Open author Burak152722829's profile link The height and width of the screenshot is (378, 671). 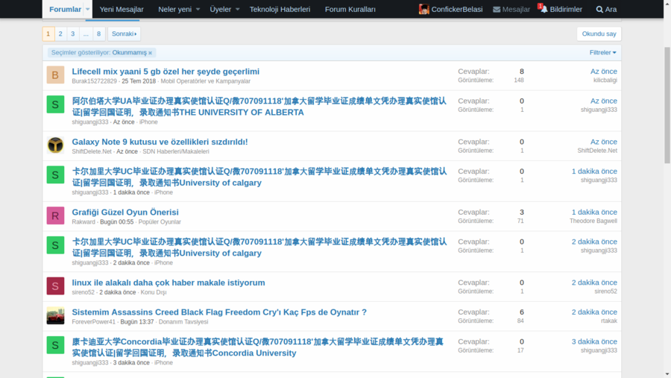point(94,81)
